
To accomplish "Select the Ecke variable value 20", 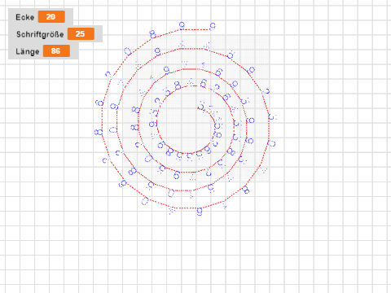I will 51,17.
